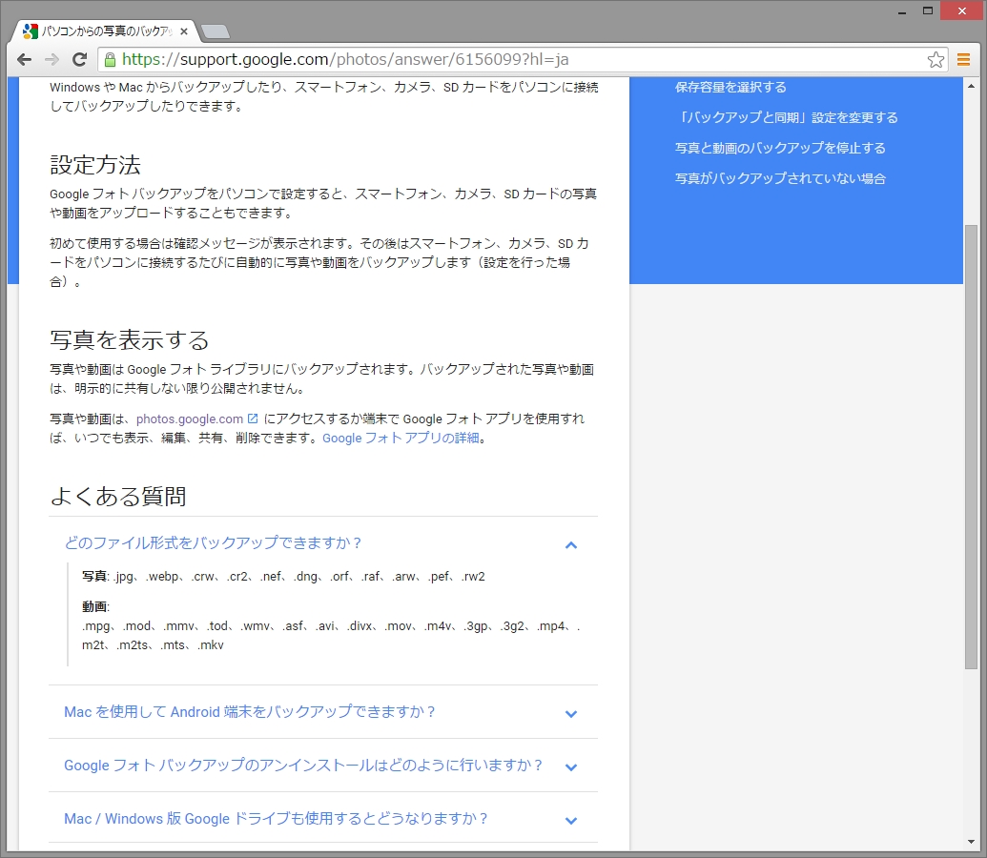The image size is (987, 858).
Task: Click chevron next to Android 端末 backup question
Action: point(571,714)
